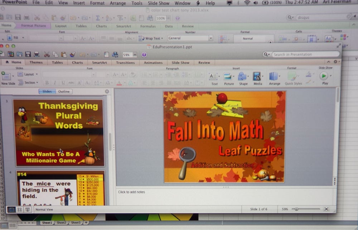Toggle Underline formatting in the Font group
Screen dimensions: 358x230
[x=63, y=83]
